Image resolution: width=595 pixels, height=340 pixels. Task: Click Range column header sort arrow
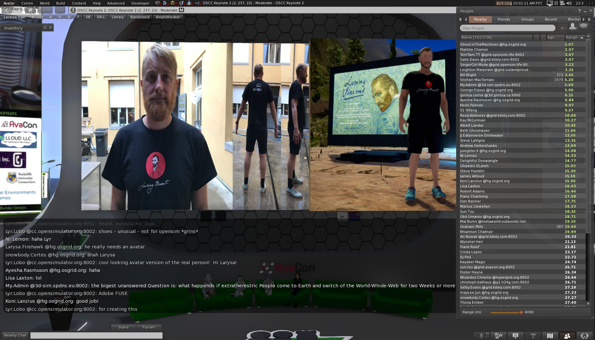coord(582,38)
